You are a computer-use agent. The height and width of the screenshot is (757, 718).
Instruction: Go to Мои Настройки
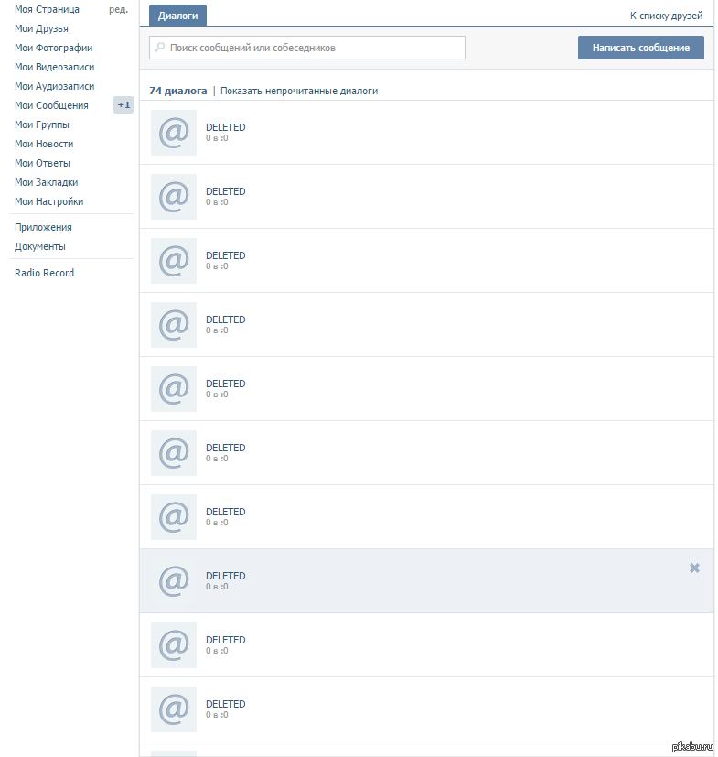48,201
